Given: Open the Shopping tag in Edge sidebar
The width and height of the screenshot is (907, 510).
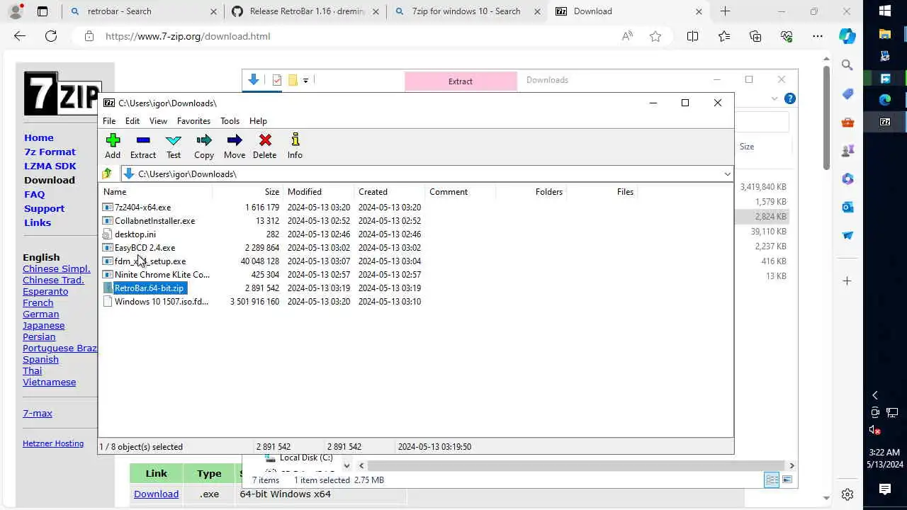Looking at the screenshot, I should click(847, 93).
